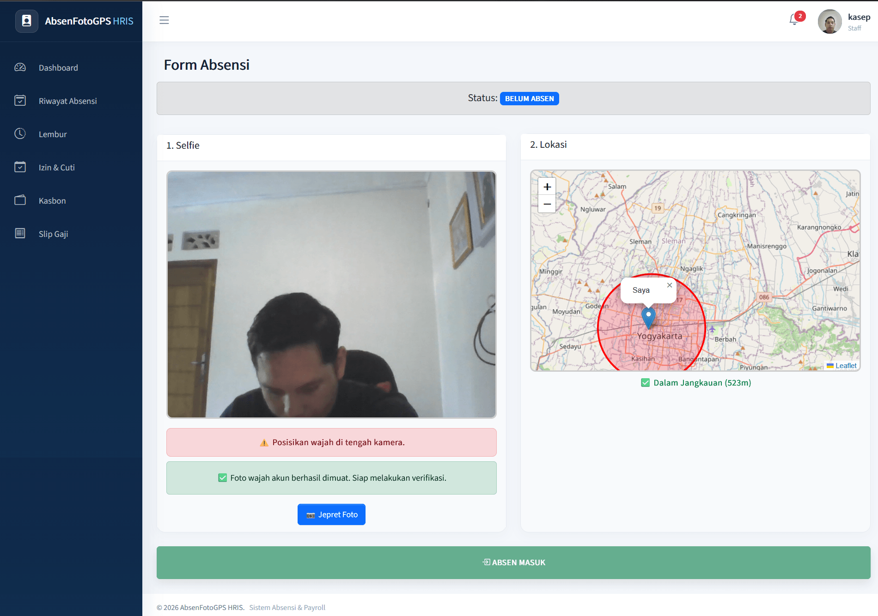Screen dimensions: 878x616
Task: Click the AbsenFotoGPS HRIS brand title
Action: (89, 21)
